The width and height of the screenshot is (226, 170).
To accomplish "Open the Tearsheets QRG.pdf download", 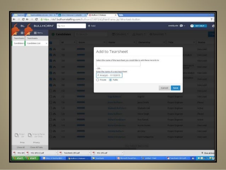I will click(x=72, y=153).
